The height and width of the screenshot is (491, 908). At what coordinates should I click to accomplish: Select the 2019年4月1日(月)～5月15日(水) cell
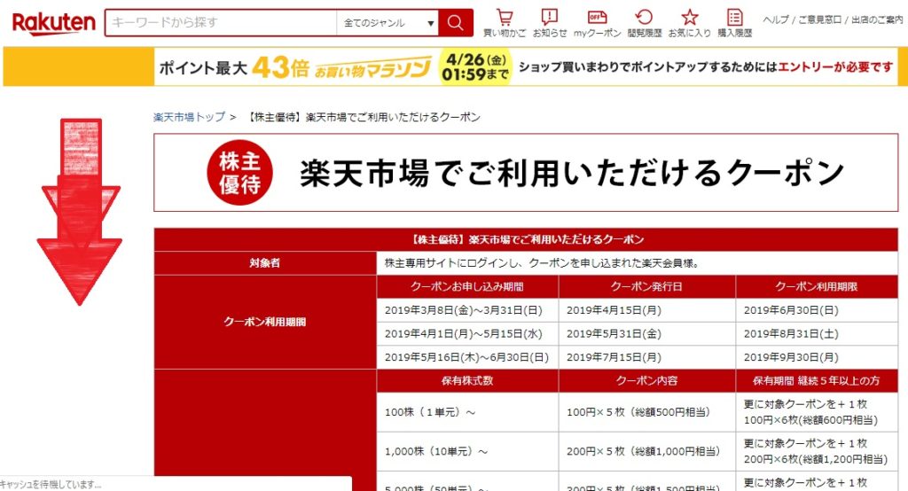[x=467, y=334]
